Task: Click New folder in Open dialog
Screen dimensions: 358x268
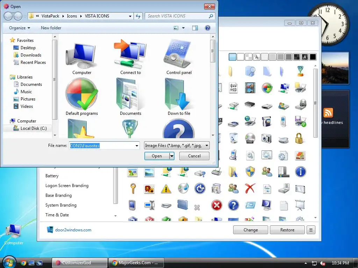Action: click(51, 28)
